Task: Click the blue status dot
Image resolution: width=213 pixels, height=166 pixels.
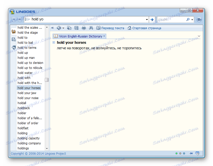Action: [184, 153]
